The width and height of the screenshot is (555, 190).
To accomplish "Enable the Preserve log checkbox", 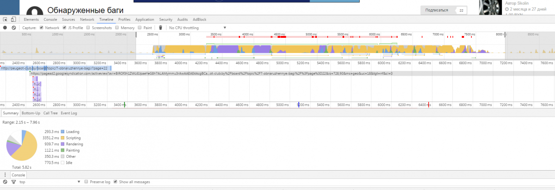I will tap(86, 182).
